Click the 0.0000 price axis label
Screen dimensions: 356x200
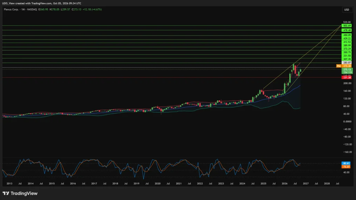[x=347, y=122]
